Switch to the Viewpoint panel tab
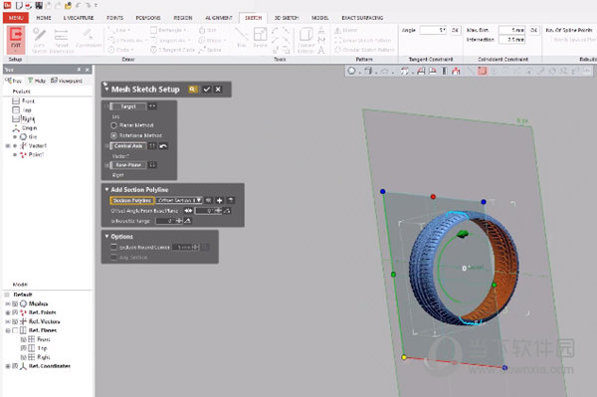597x397 pixels. 67,81
